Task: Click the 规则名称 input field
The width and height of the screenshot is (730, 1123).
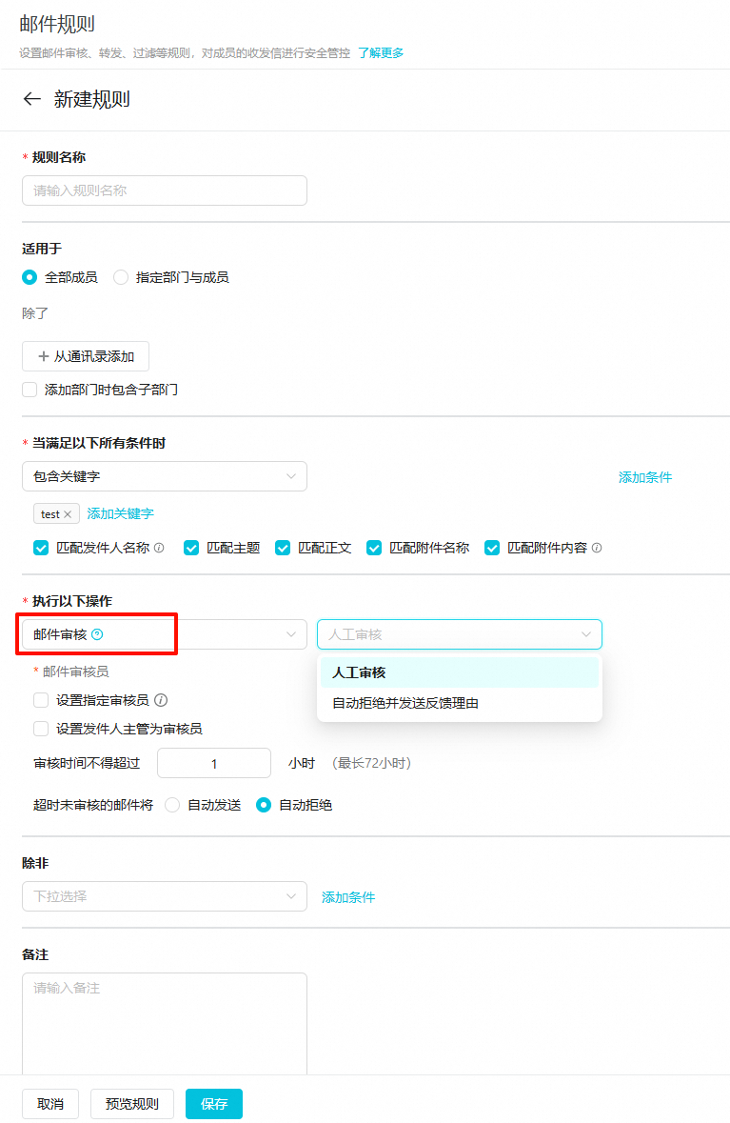Action: click(x=164, y=191)
